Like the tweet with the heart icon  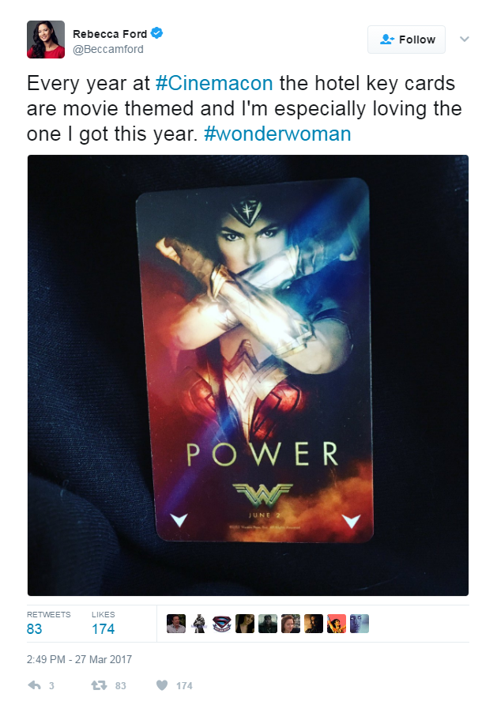162,685
